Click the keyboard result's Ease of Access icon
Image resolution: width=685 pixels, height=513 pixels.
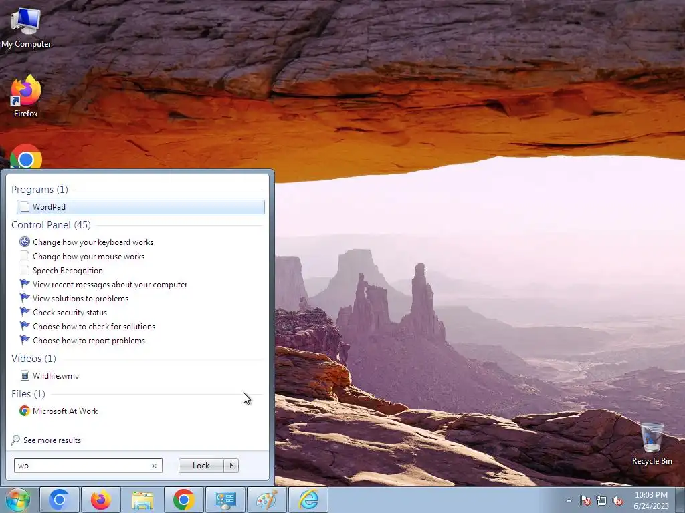point(25,242)
